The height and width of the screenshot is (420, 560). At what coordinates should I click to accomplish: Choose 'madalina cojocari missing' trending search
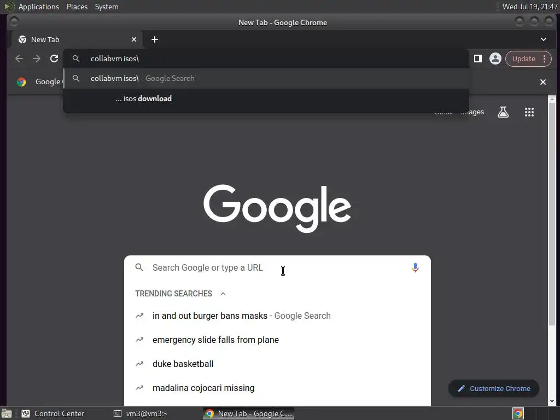click(x=277, y=388)
